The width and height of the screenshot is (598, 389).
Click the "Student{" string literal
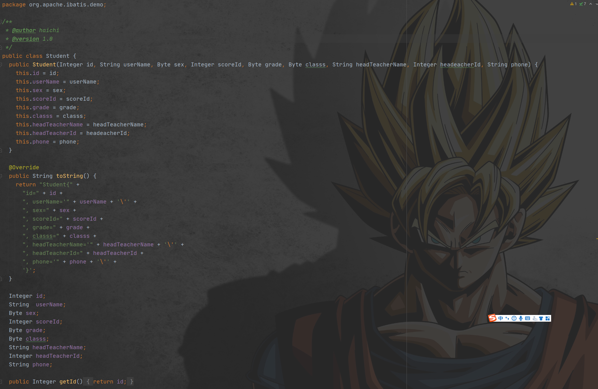(x=56, y=185)
